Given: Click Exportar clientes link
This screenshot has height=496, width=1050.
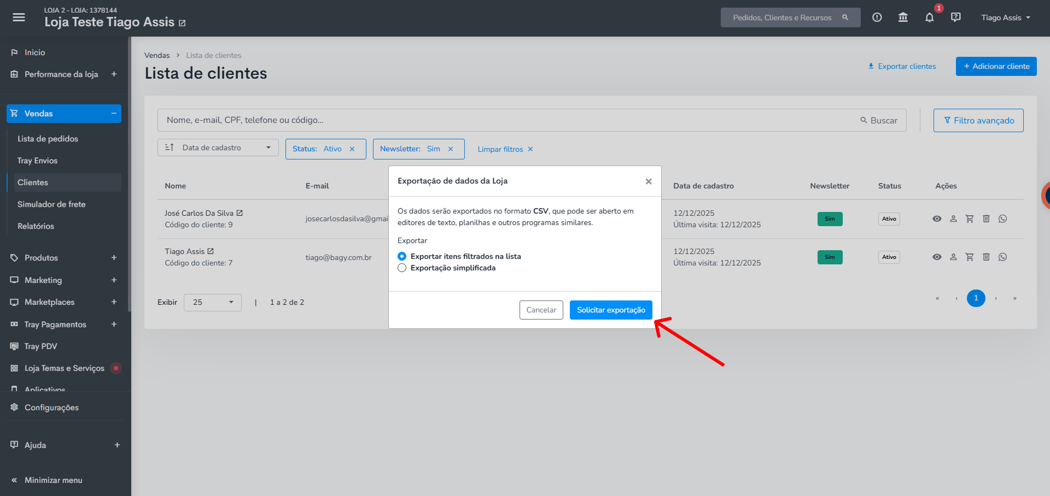Looking at the screenshot, I should click(x=902, y=66).
